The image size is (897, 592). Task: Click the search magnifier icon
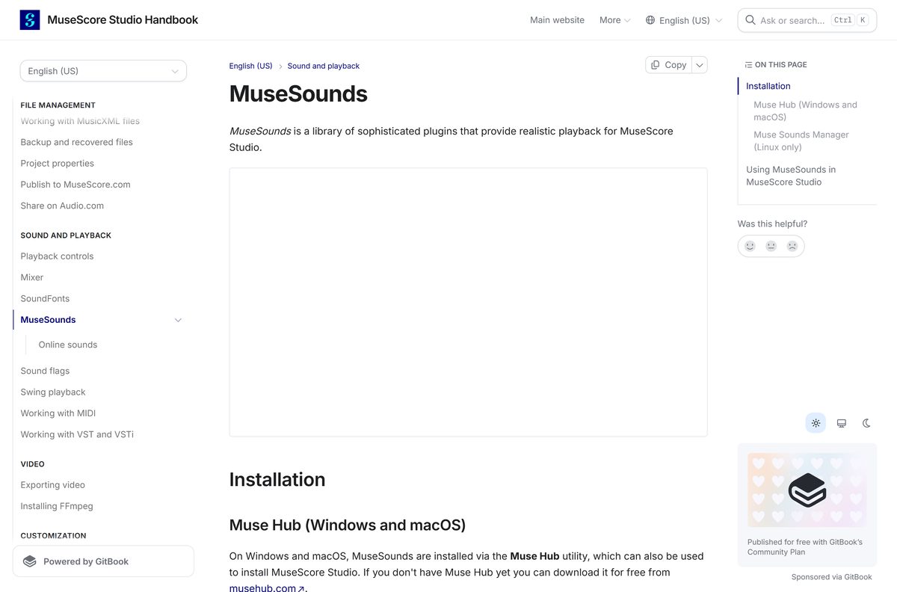click(x=750, y=20)
